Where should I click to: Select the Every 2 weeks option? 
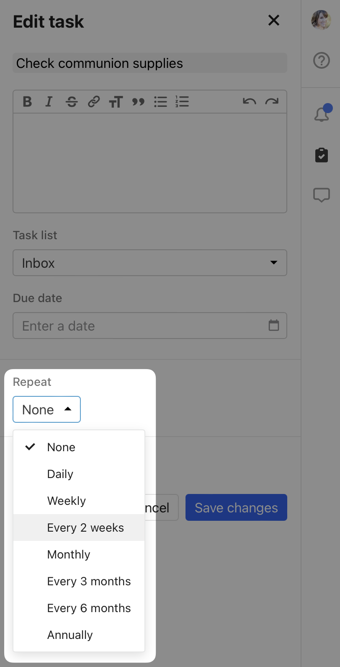(85, 527)
